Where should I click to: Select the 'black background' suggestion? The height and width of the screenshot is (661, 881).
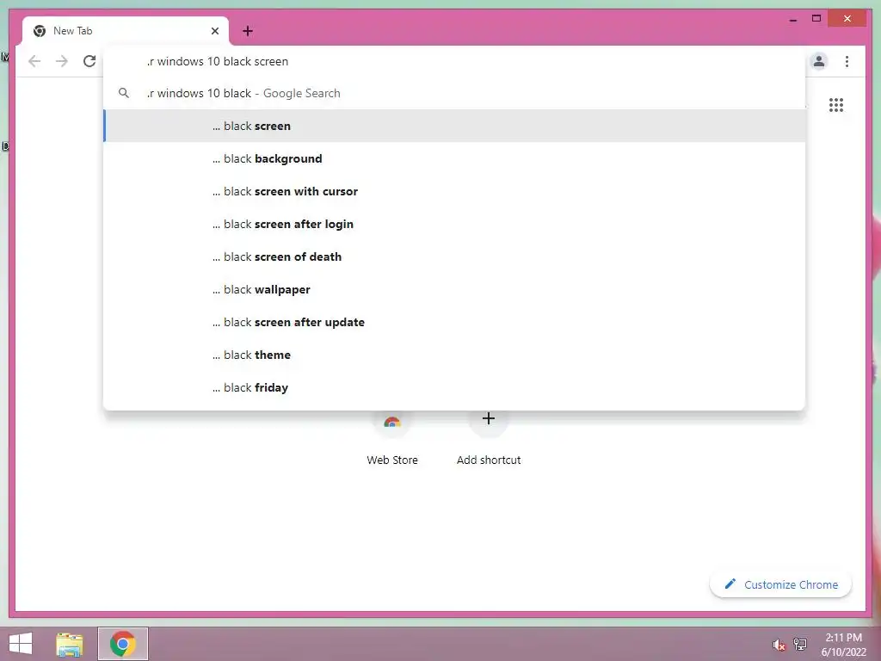point(454,158)
